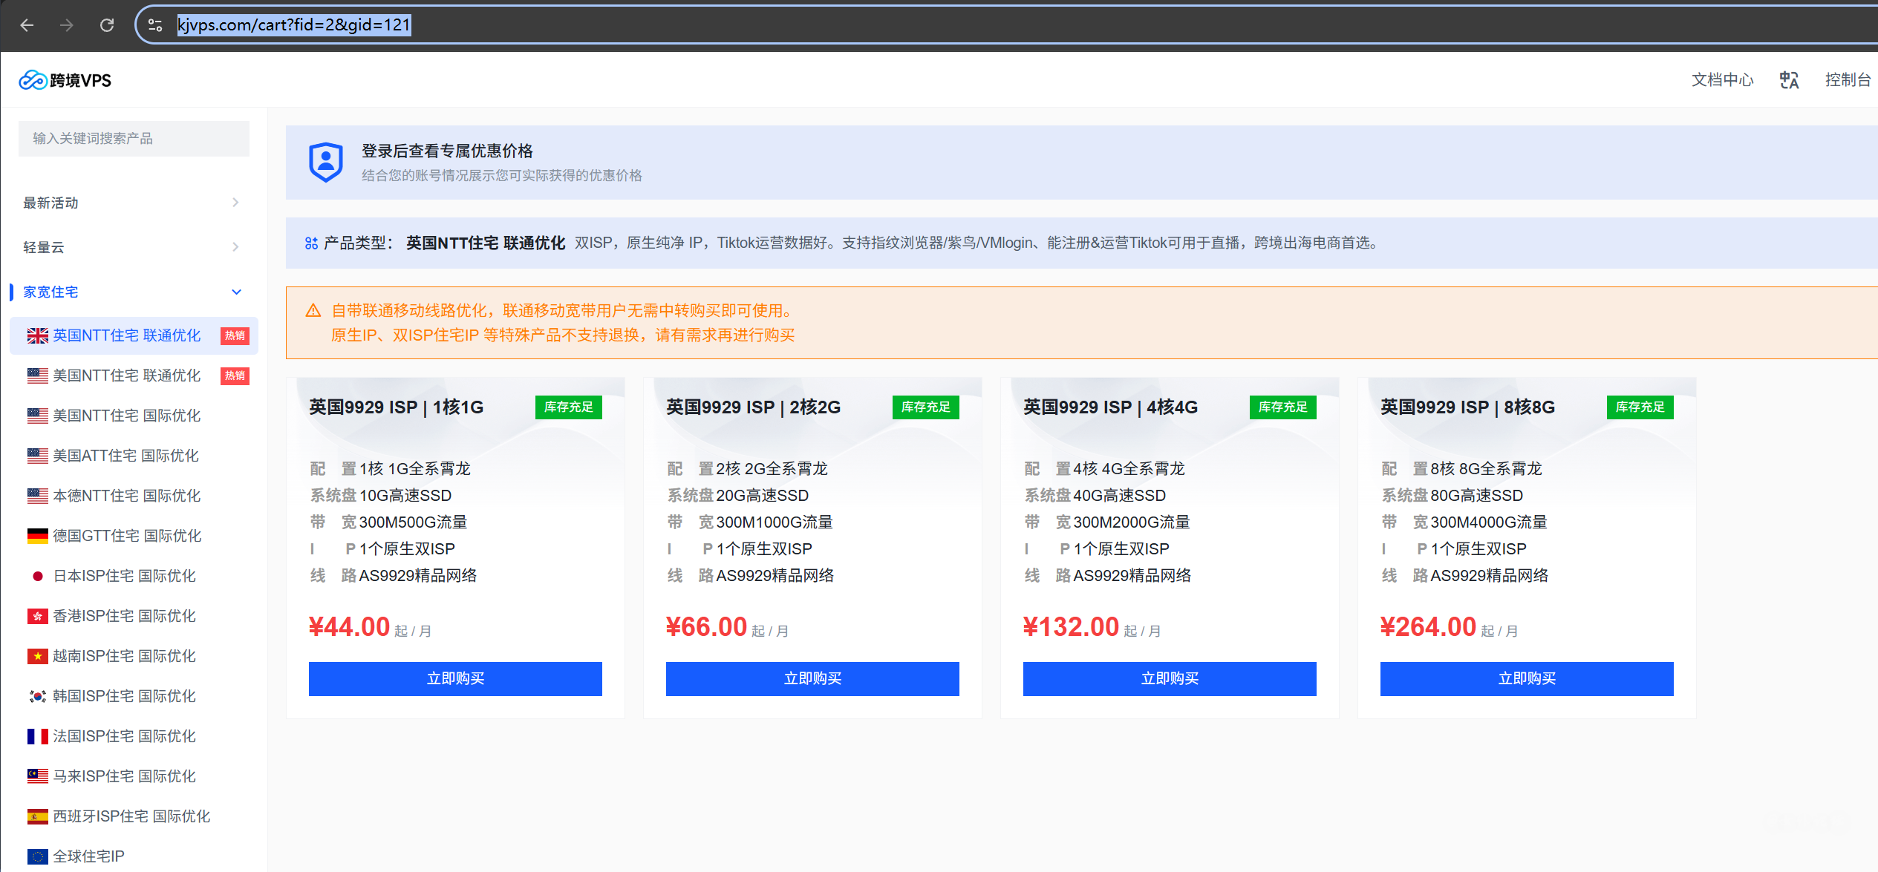Focus the 输入关键词搜索产品 search field
This screenshot has width=1878, height=872.
point(134,139)
